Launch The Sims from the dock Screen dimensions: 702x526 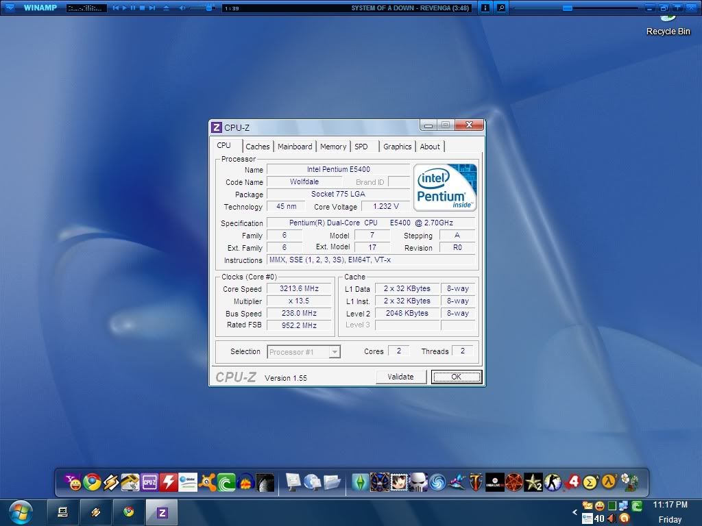360,482
